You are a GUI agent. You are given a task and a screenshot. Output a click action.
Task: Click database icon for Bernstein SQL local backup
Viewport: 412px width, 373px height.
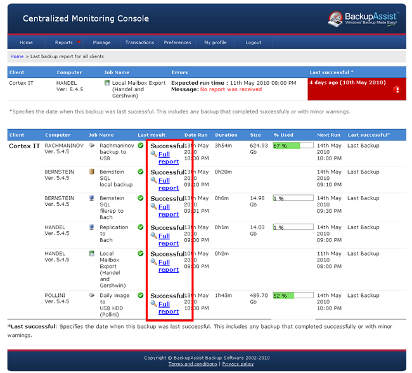coord(91,172)
